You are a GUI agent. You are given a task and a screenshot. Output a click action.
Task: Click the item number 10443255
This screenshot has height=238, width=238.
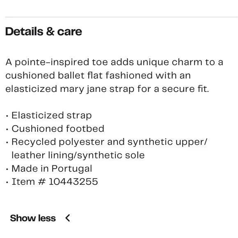(73, 182)
